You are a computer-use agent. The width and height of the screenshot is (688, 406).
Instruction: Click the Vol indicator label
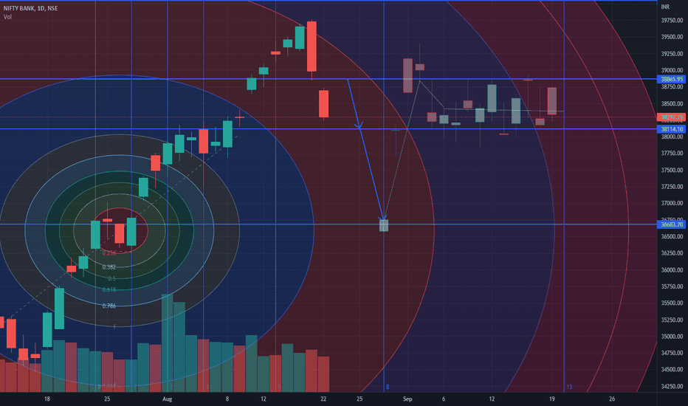click(7, 17)
